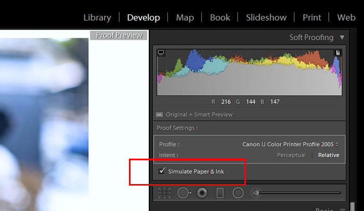364x211 pixels.
Task: Toggle monitor gamut warning icon in histogram
Action: tap(161, 53)
